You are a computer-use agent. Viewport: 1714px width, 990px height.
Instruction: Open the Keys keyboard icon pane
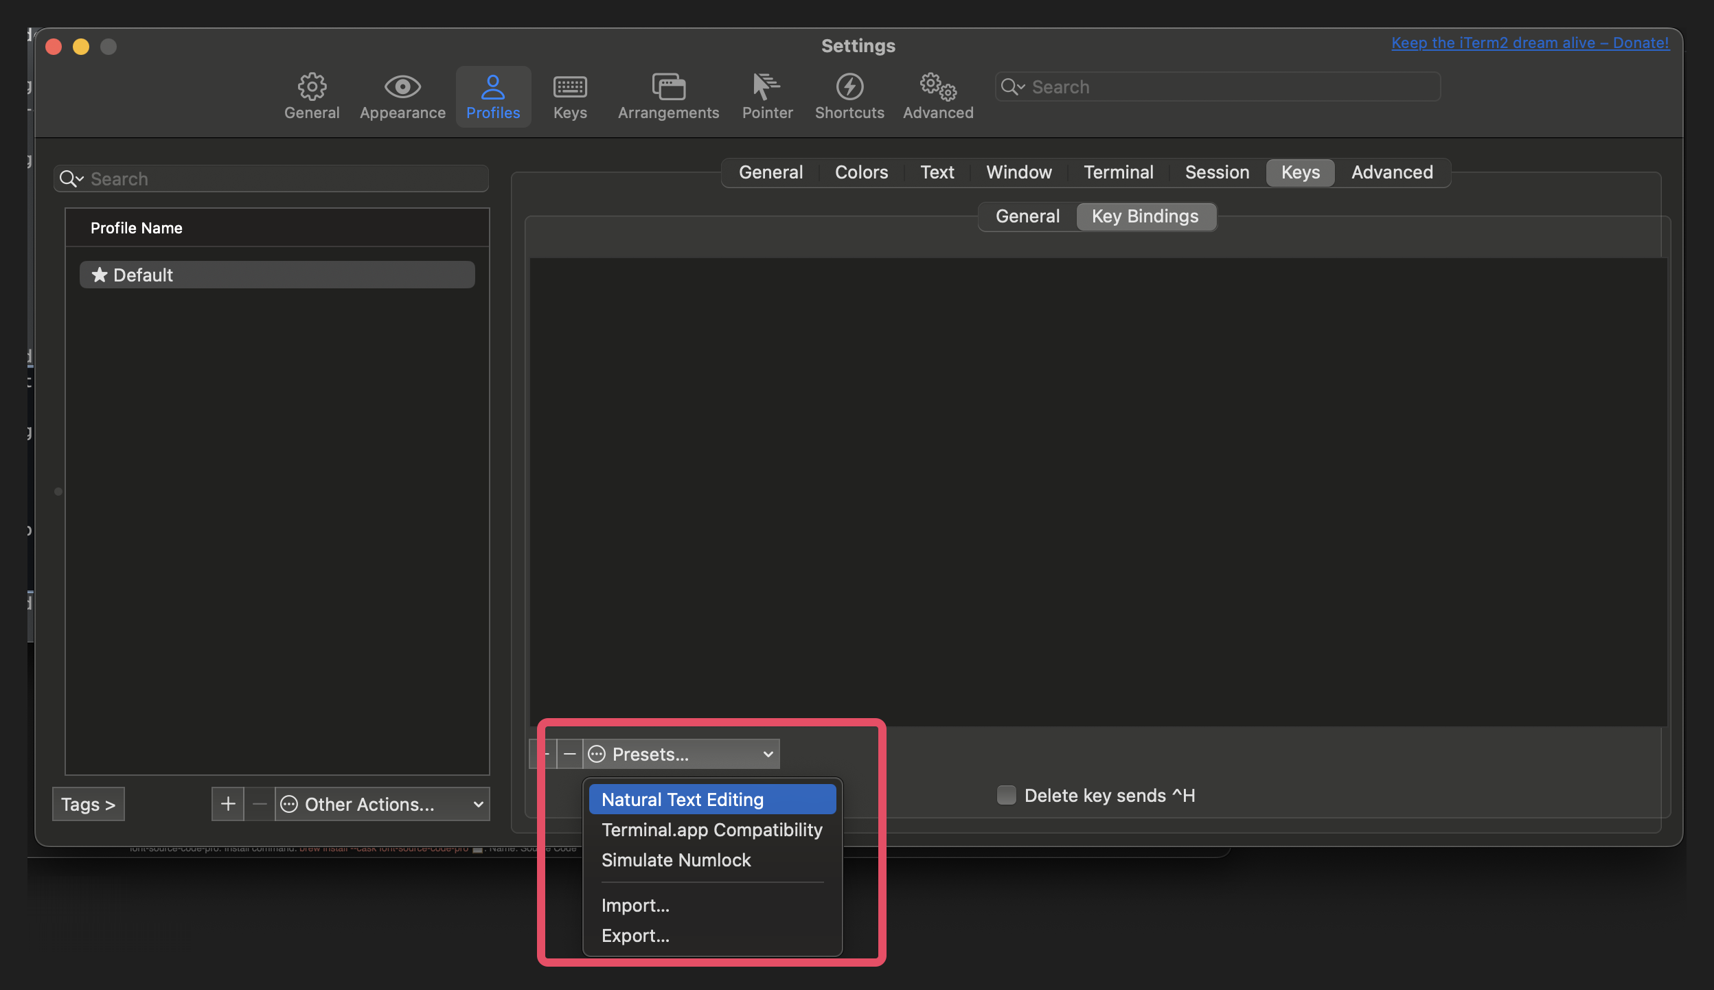(x=570, y=87)
